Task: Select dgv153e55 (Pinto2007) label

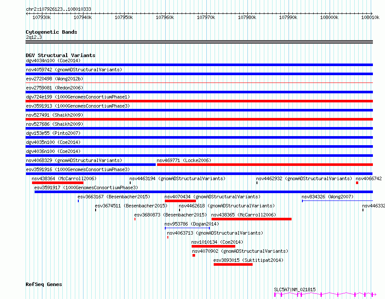Action: (53, 133)
